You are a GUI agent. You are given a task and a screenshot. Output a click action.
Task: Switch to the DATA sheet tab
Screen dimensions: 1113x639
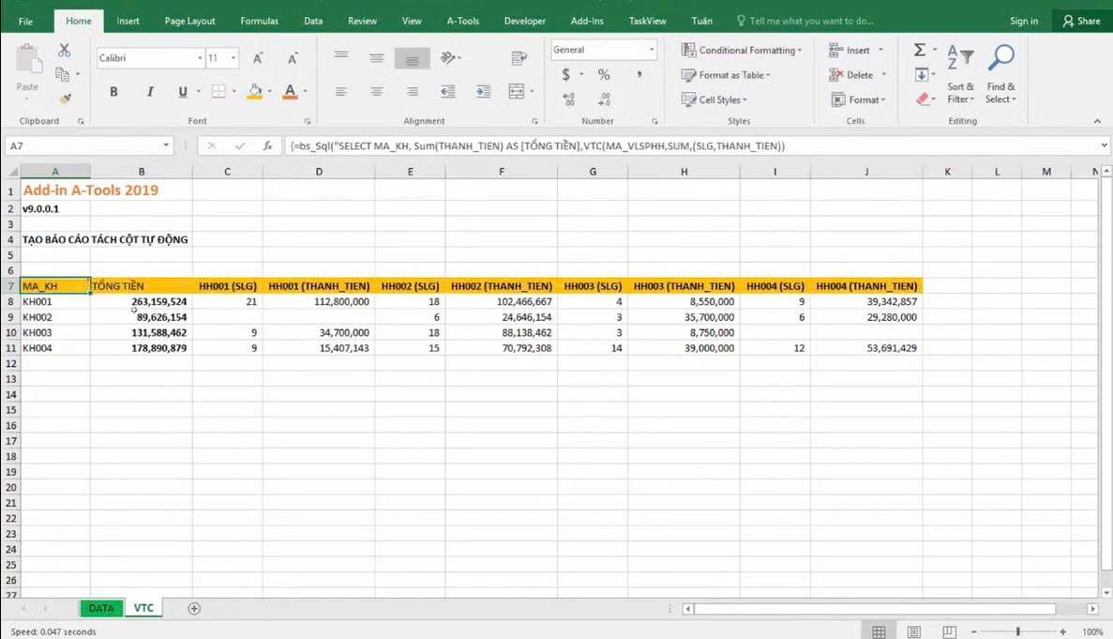(100, 608)
